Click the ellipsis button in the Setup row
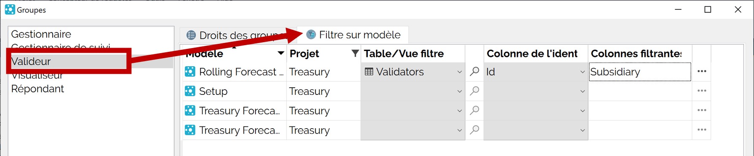The image size is (754, 156). pos(702,91)
